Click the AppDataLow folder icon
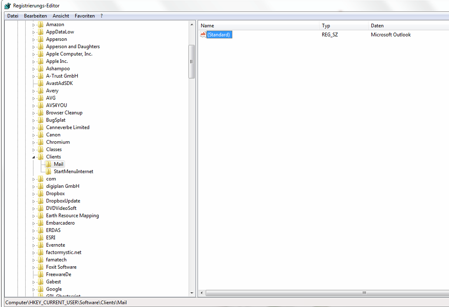The width and height of the screenshot is (449, 307). pyautogui.click(x=41, y=32)
